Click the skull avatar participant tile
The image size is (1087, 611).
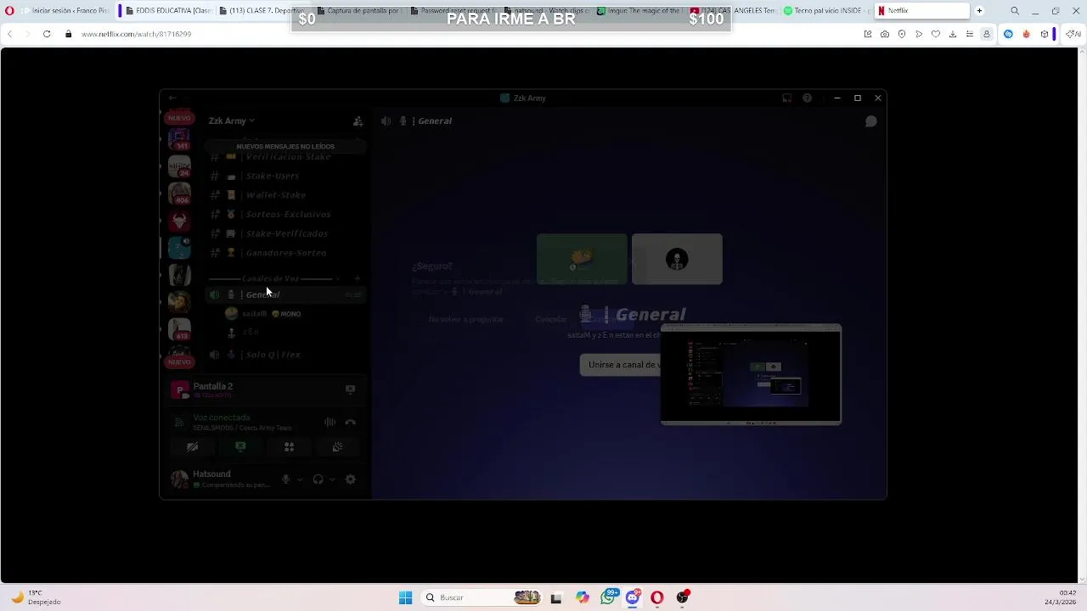coord(677,259)
